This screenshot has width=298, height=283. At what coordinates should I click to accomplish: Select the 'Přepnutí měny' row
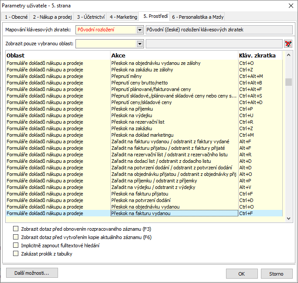(144, 76)
